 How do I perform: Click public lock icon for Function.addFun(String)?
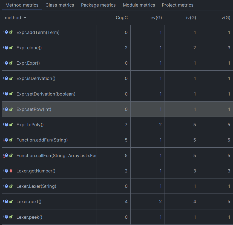point(11,140)
